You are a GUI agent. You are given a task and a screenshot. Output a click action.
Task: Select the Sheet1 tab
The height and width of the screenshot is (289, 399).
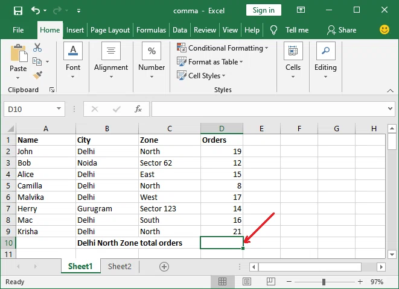pyautogui.click(x=80, y=266)
